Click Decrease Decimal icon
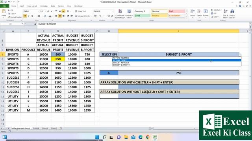 pyautogui.click(x=112, y=16)
